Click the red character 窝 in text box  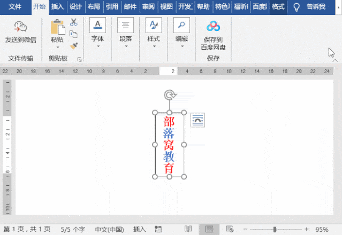point(169,145)
